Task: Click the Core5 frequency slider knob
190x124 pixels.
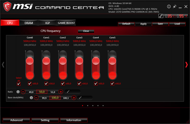Action: (112, 61)
